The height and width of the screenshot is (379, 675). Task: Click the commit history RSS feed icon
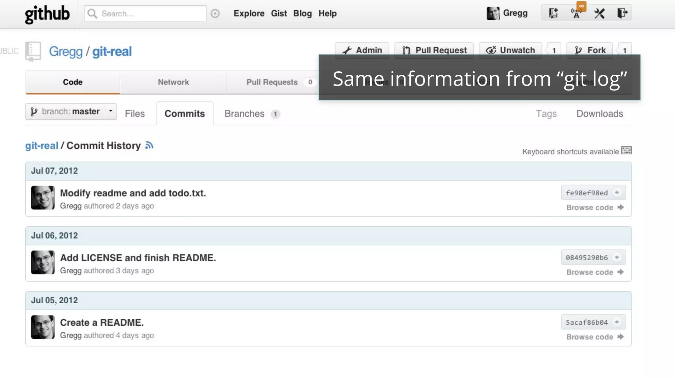(x=149, y=145)
